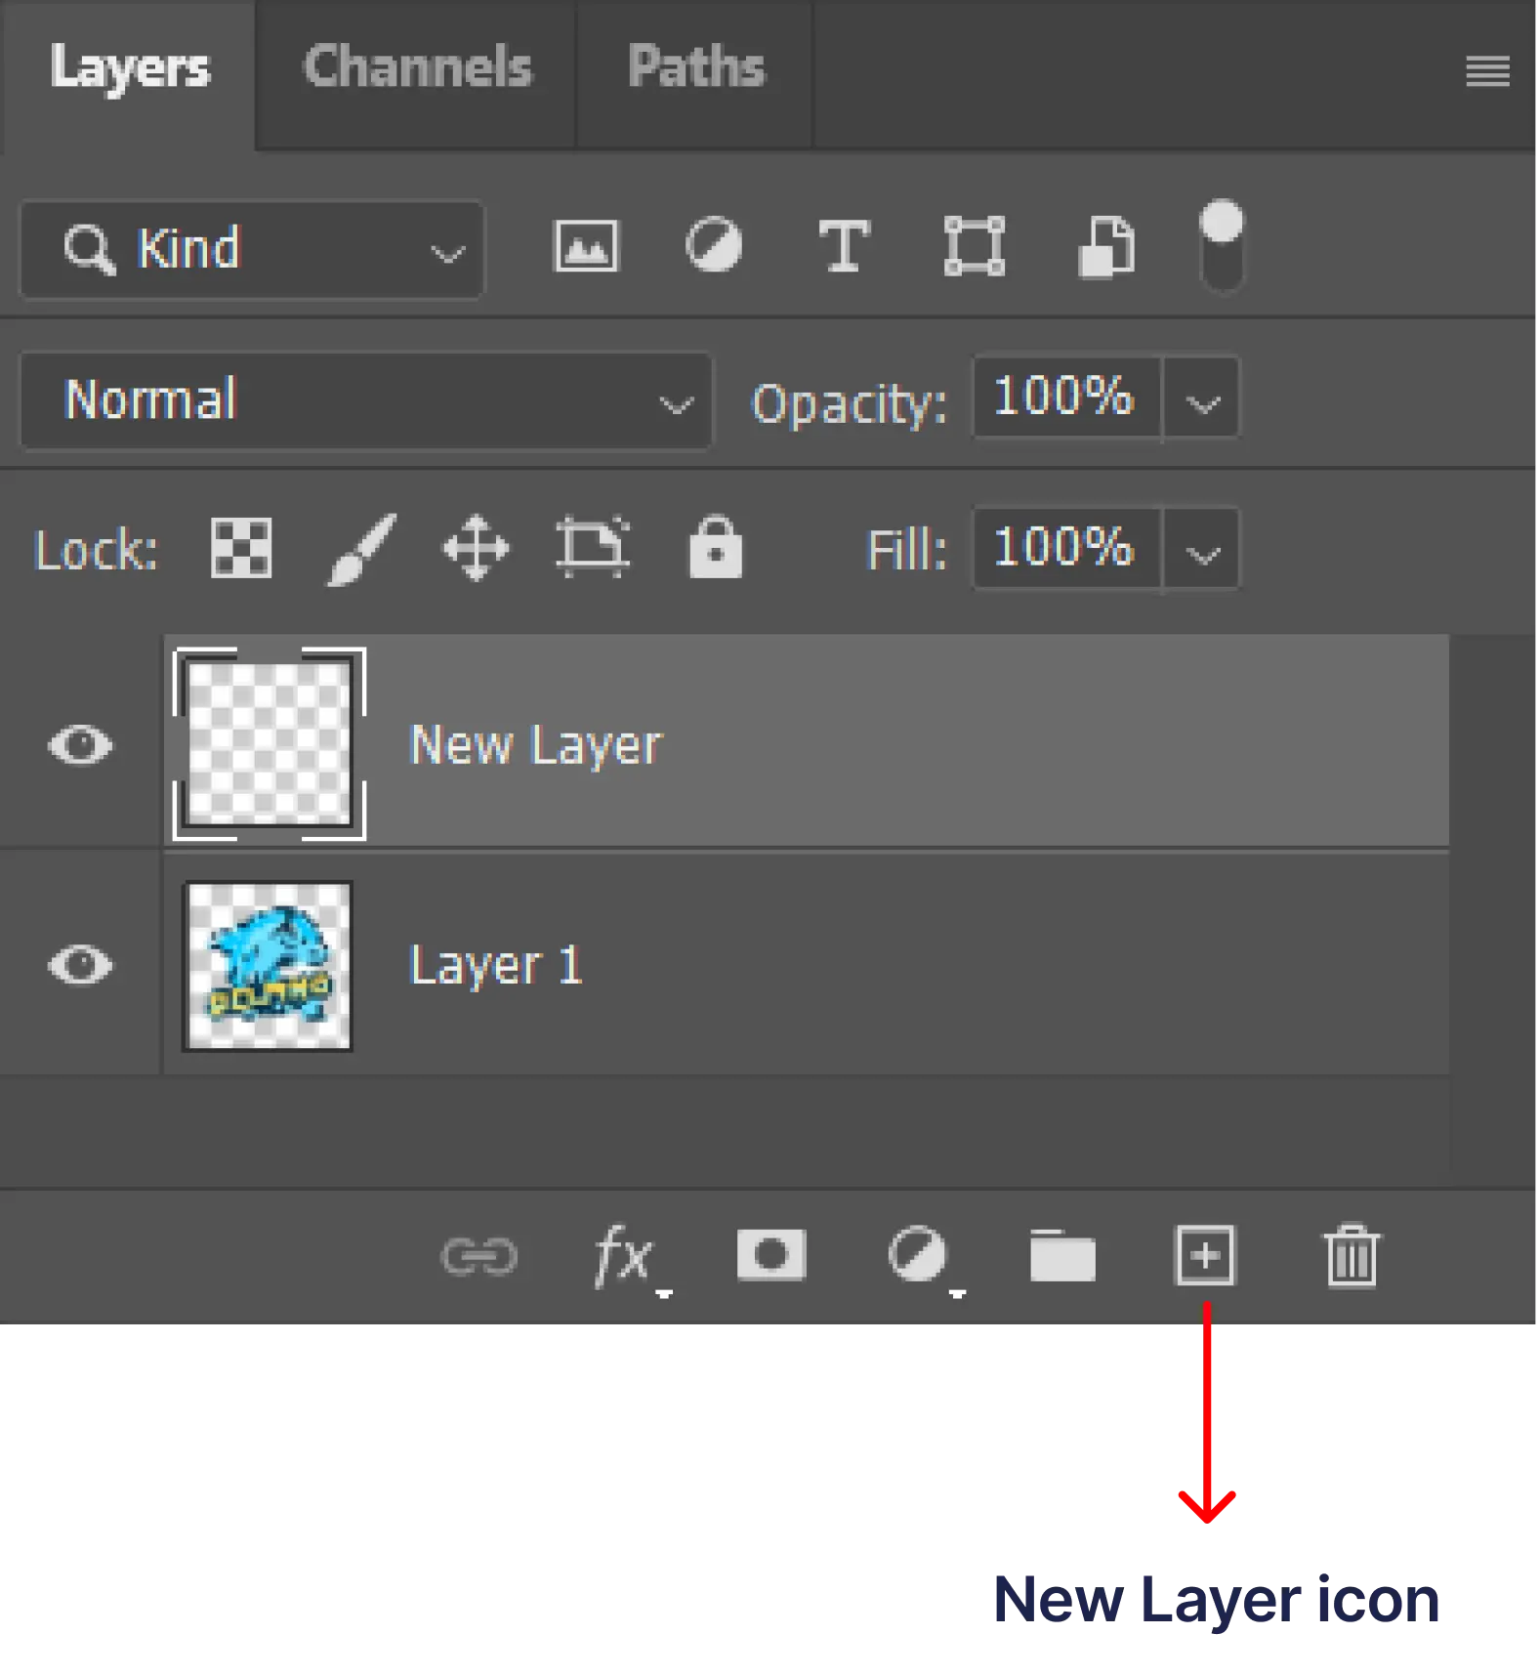Select the 'New Layer' name text

535,747
